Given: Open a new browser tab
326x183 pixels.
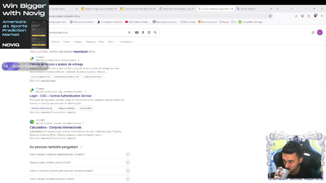Looking at the screenshot, I should 278,9.
